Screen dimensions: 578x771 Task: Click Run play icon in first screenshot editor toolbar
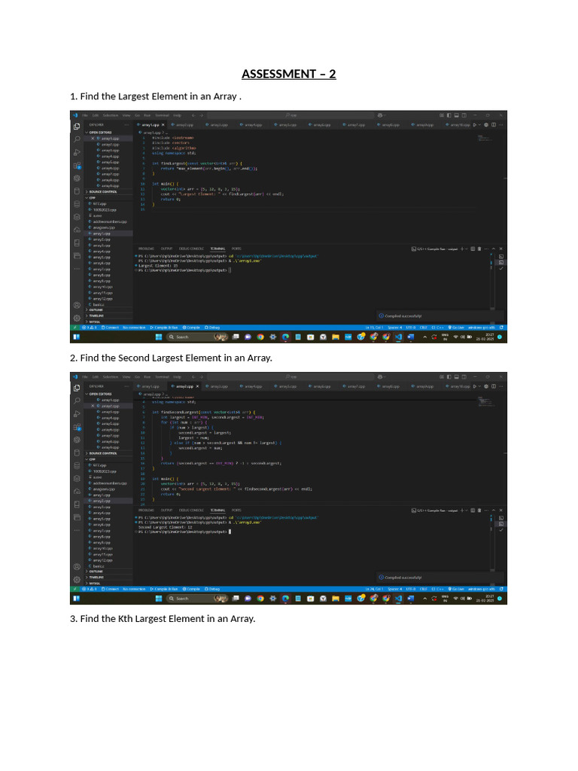(474, 125)
